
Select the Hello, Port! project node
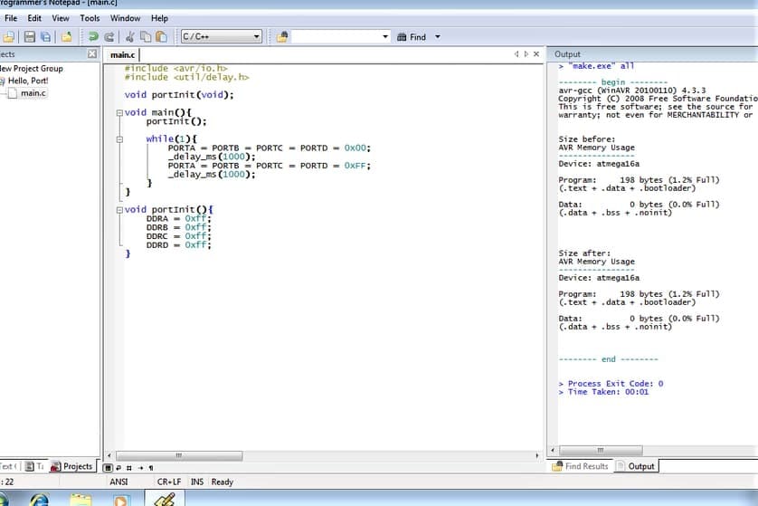[x=27, y=81]
